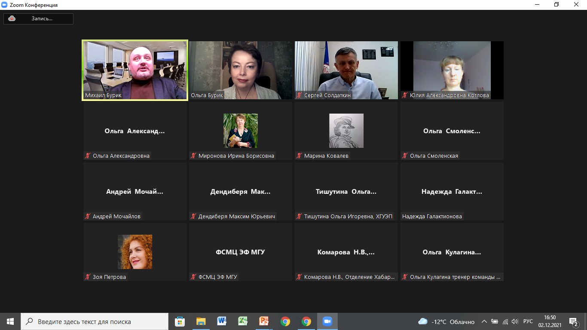
Task: Click Ольга Кулагина тренер команды label
Action: (x=456, y=277)
